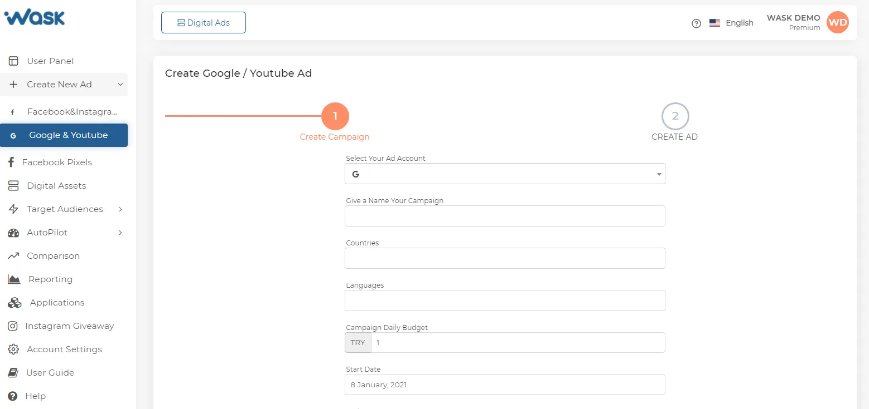Expand the Target Audiences submenu
Viewport: 869px width, 409px height.
coord(64,209)
